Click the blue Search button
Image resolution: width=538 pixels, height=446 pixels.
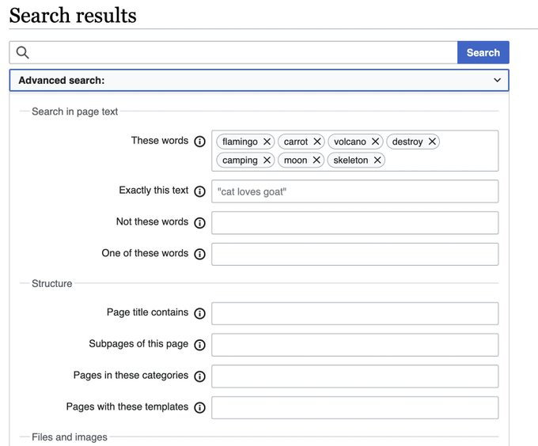pos(483,52)
